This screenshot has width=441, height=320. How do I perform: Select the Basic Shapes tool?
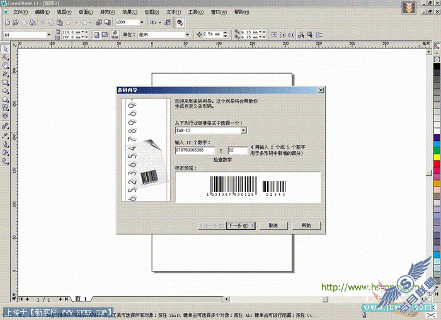pyautogui.click(x=5, y=108)
